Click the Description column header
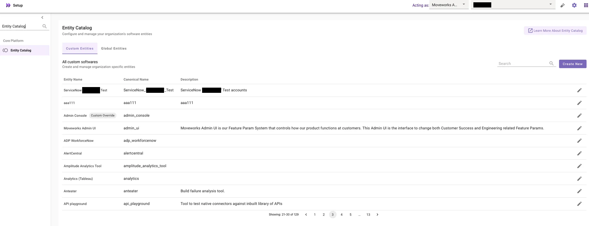This screenshot has height=226, width=589. [189, 80]
